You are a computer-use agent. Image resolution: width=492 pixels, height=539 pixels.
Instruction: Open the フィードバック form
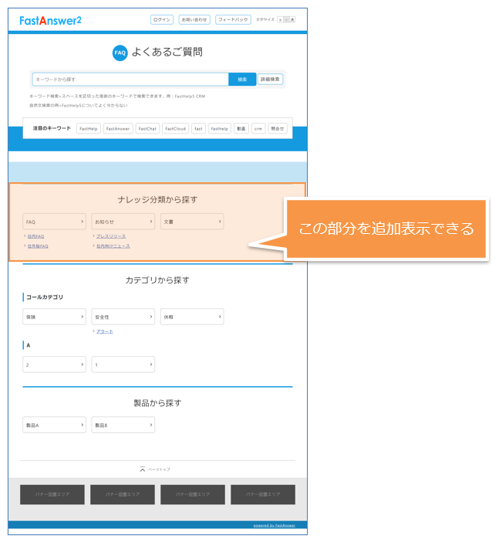(232, 19)
